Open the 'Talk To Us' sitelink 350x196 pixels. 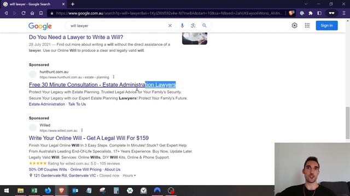(x=77, y=104)
